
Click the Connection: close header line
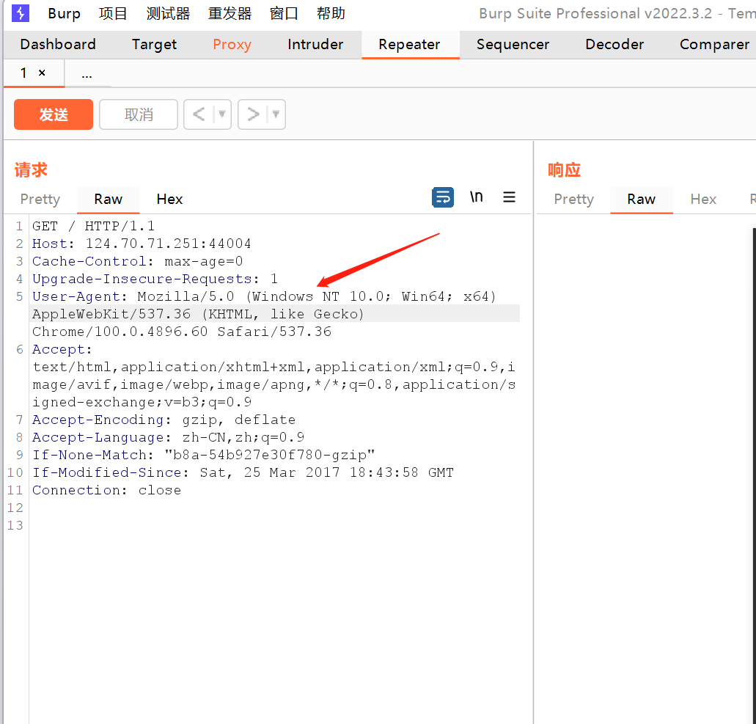pyautogui.click(x=106, y=490)
